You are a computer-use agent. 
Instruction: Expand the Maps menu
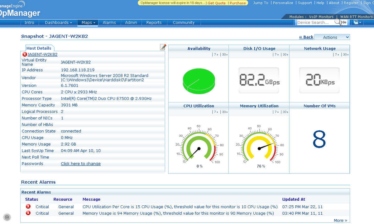tap(88, 22)
